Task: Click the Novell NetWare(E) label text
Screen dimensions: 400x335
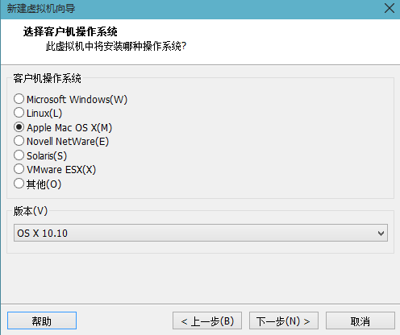Action: pos(68,142)
